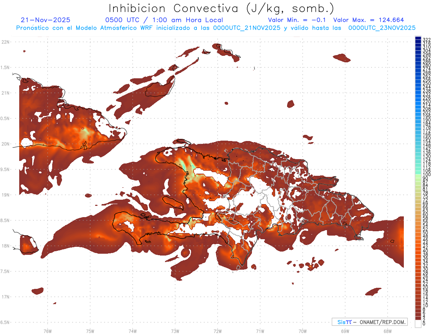This screenshot has width=435, height=336.
Task: Click the '75W' longitude label
Action: pyautogui.click(x=90, y=331)
